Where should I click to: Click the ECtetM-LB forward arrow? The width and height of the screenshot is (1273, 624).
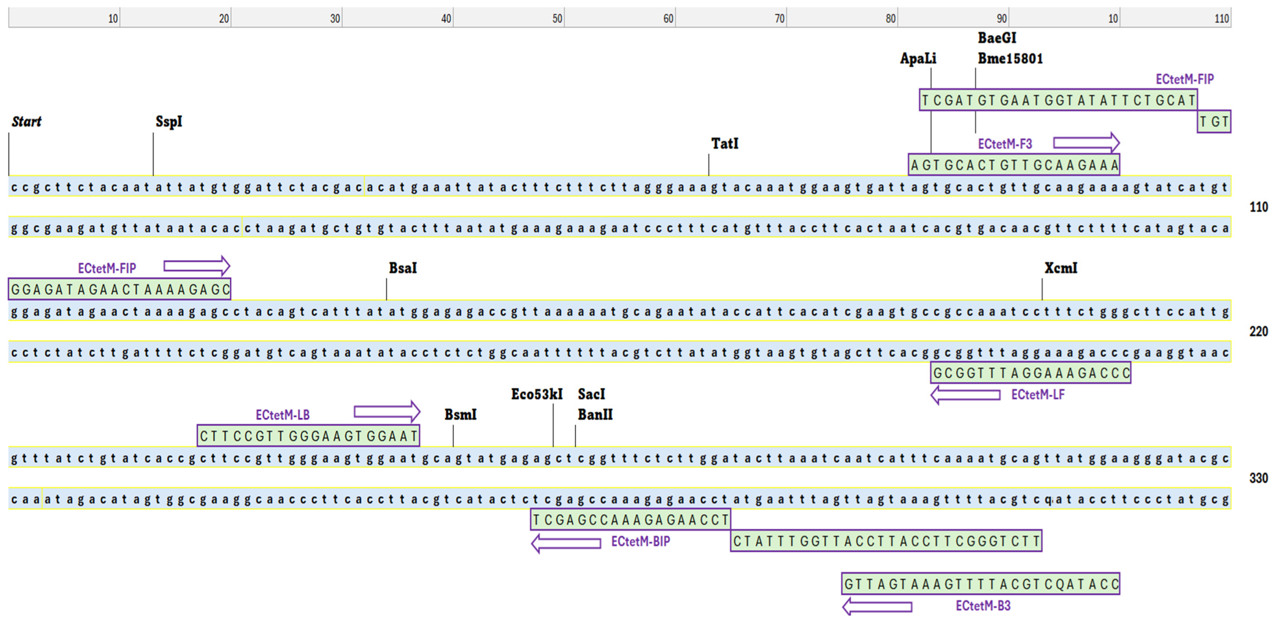[x=386, y=412]
